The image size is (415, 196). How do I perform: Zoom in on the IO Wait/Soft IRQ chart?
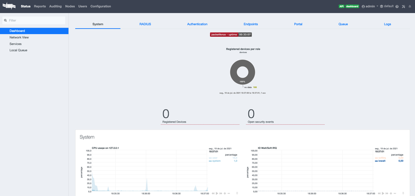(x=391, y=193)
